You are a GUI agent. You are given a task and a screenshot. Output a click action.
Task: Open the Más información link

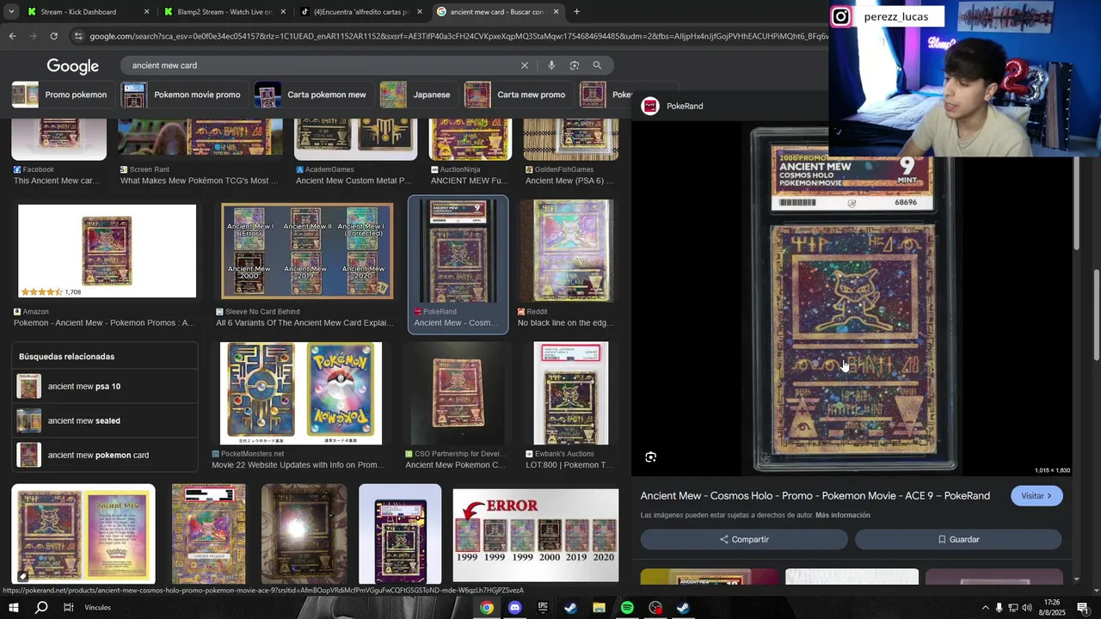[x=843, y=515]
